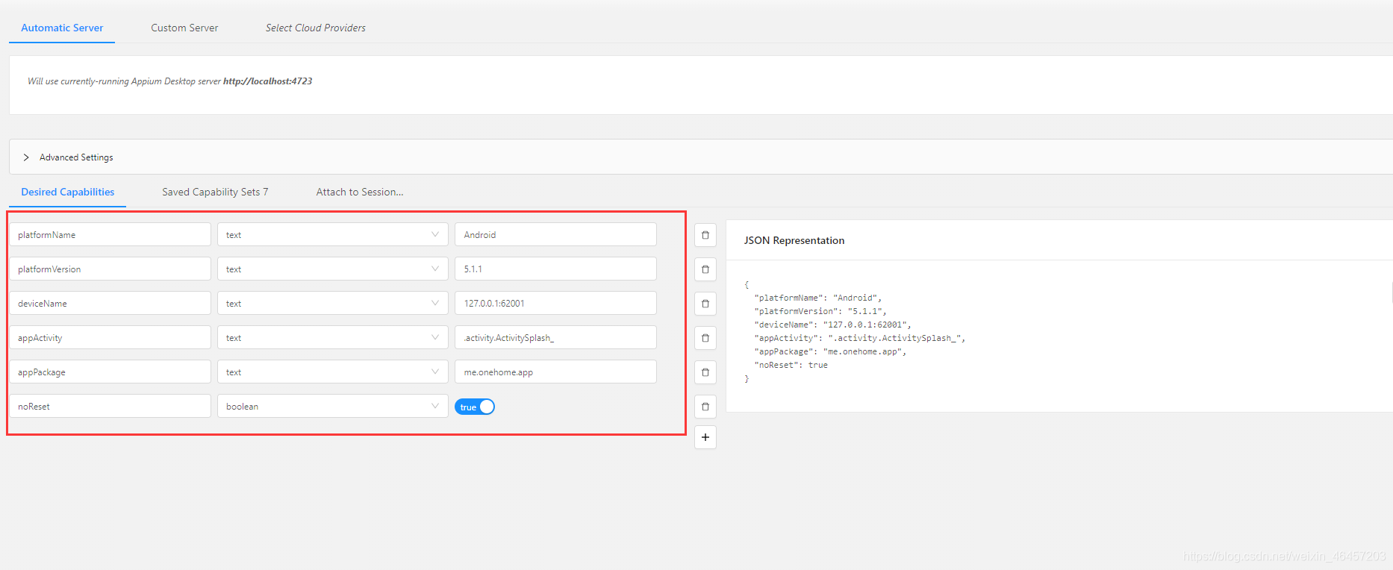Delete the appActivity capability row
This screenshot has height=570, width=1393.
tap(705, 338)
